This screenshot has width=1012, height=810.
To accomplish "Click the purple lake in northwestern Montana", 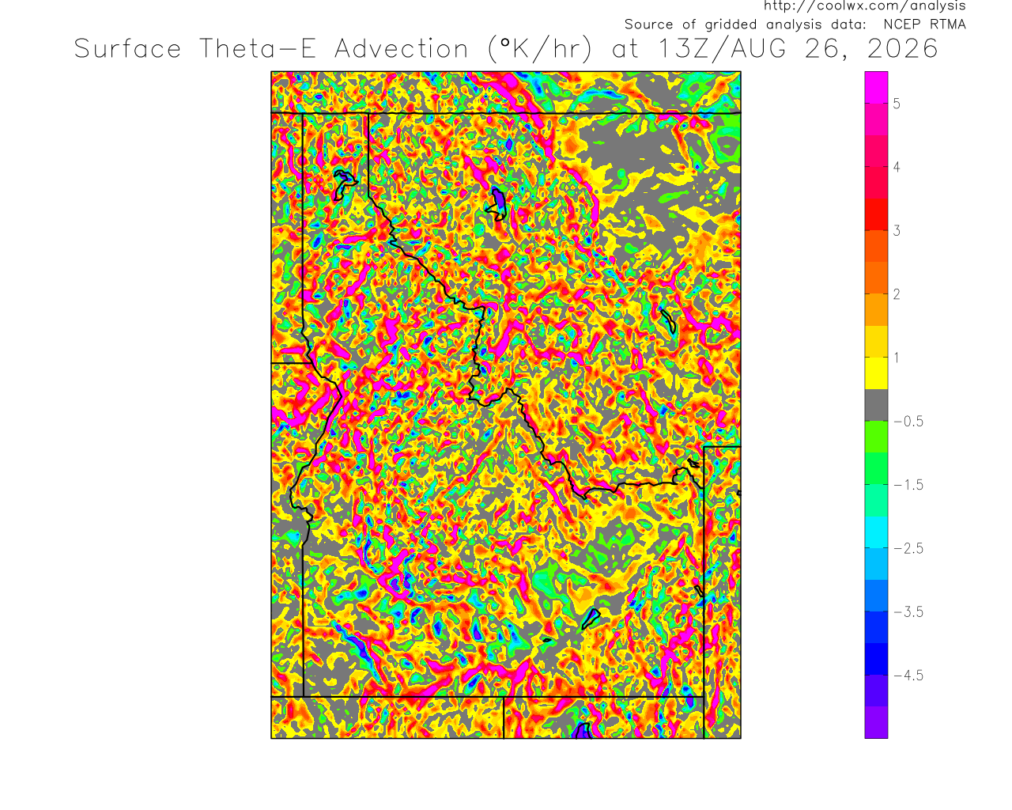I will (x=498, y=203).
